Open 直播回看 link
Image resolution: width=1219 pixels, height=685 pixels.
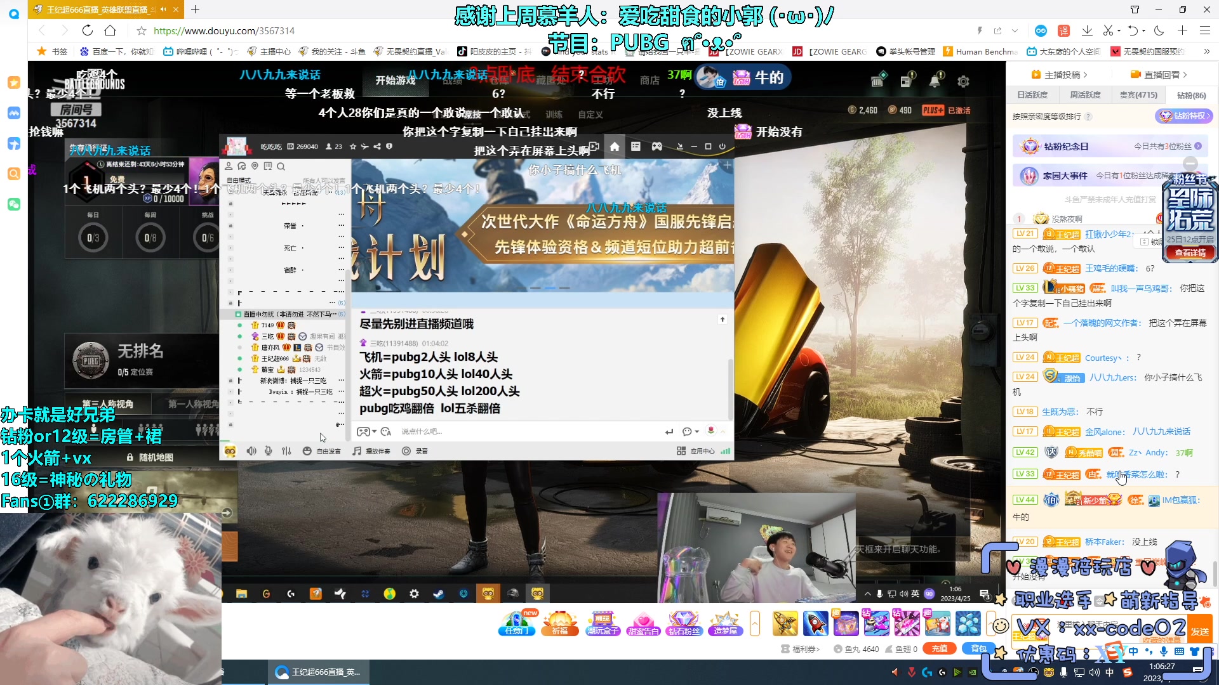click(1159, 75)
